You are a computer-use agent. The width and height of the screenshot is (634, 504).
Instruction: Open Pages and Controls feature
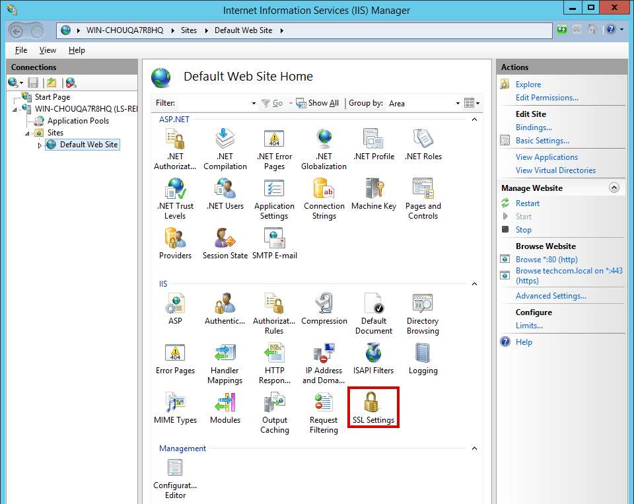click(x=423, y=199)
